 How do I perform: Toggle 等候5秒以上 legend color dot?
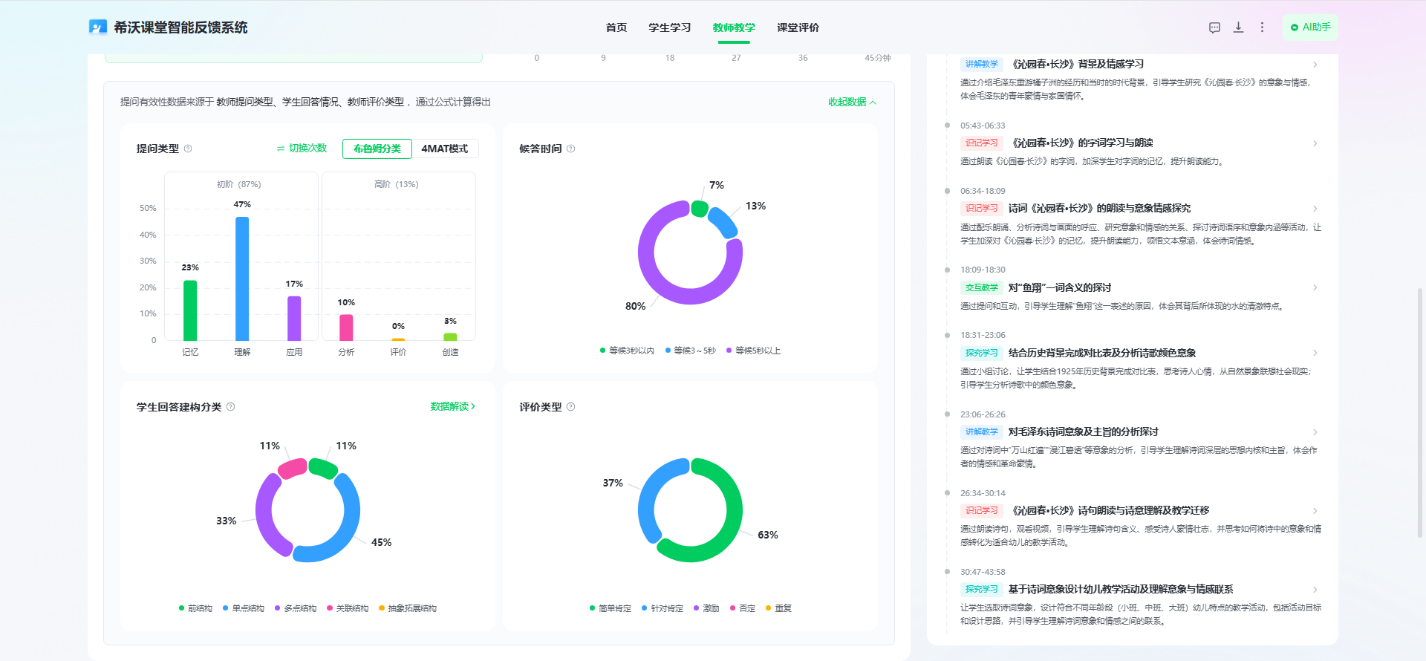point(729,351)
